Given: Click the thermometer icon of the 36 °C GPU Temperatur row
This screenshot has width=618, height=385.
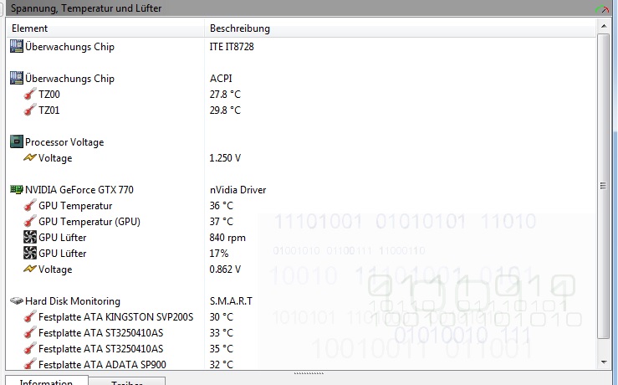Looking at the screenshot, I should tap(30, 206).
